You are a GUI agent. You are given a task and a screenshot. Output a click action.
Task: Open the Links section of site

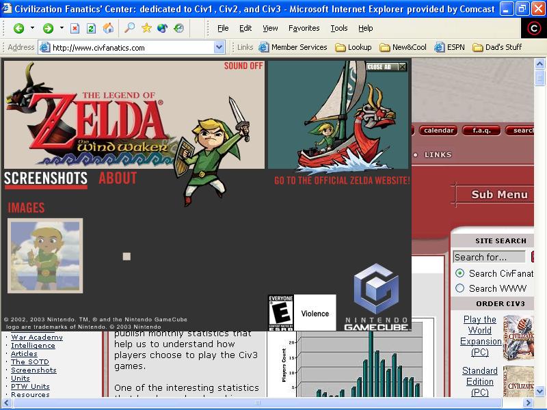[x=438, y=155]
